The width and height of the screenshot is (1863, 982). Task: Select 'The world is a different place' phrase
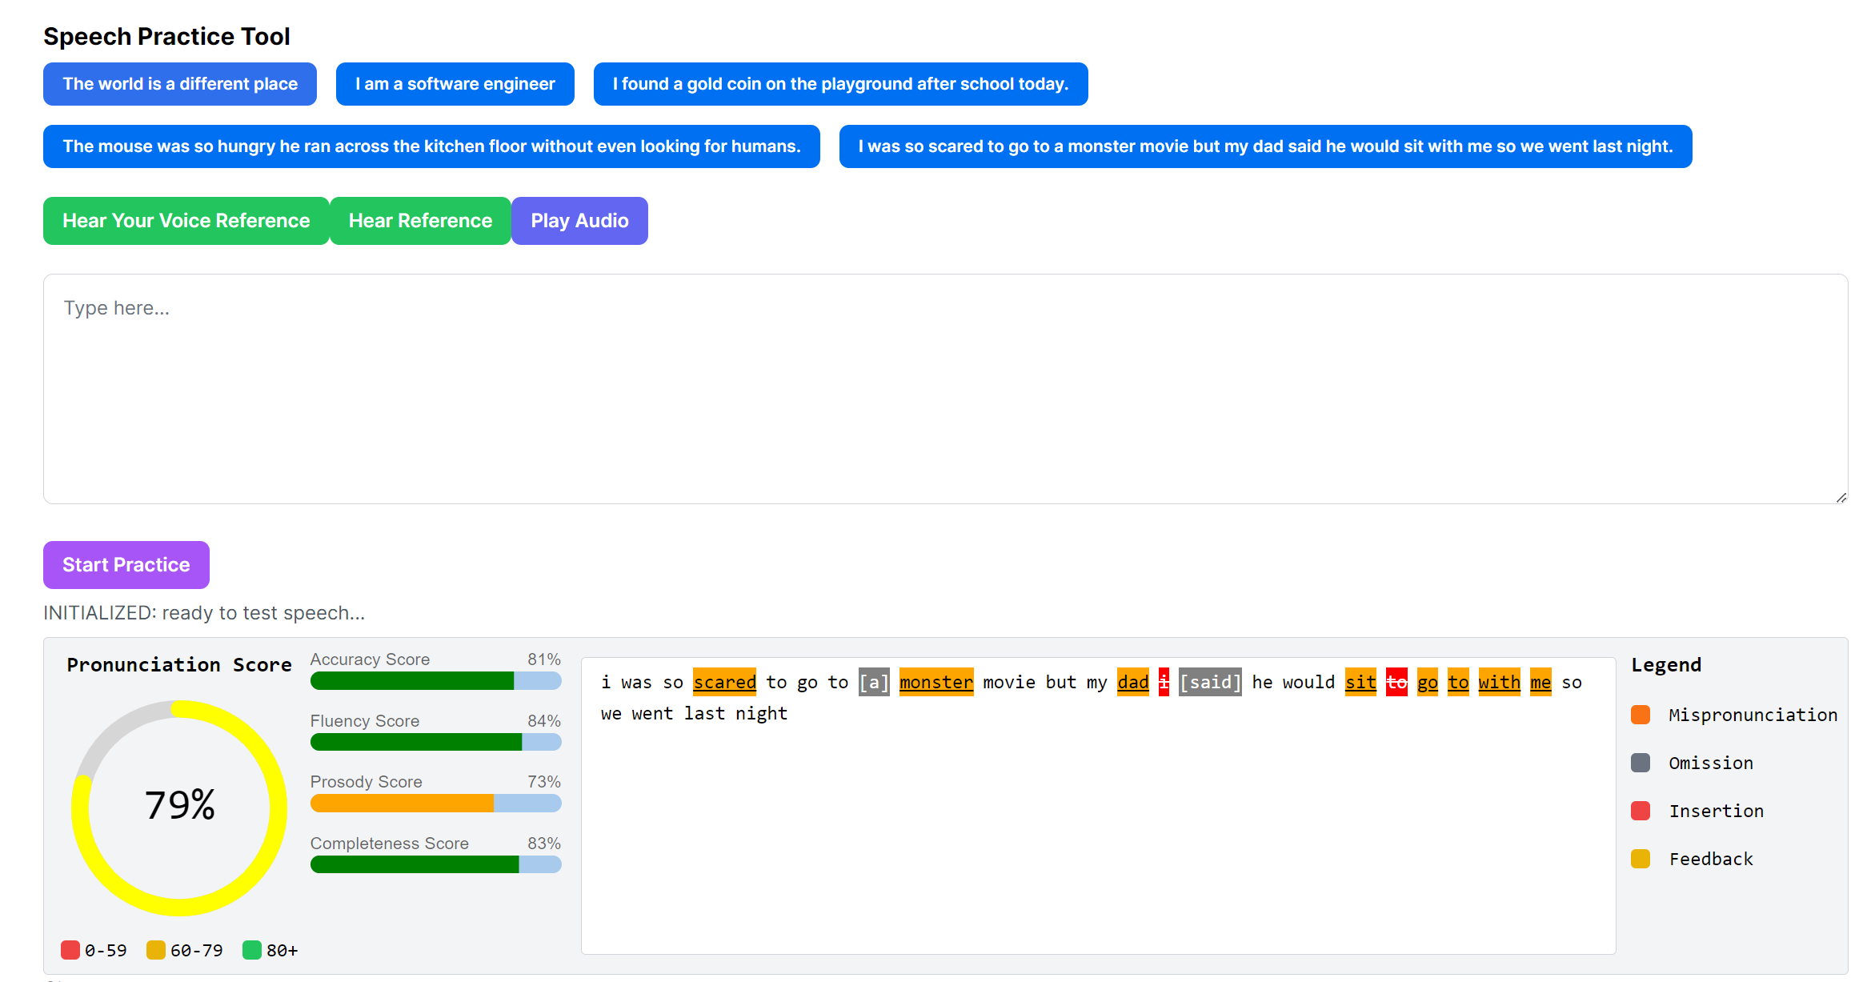coord(180,84)
